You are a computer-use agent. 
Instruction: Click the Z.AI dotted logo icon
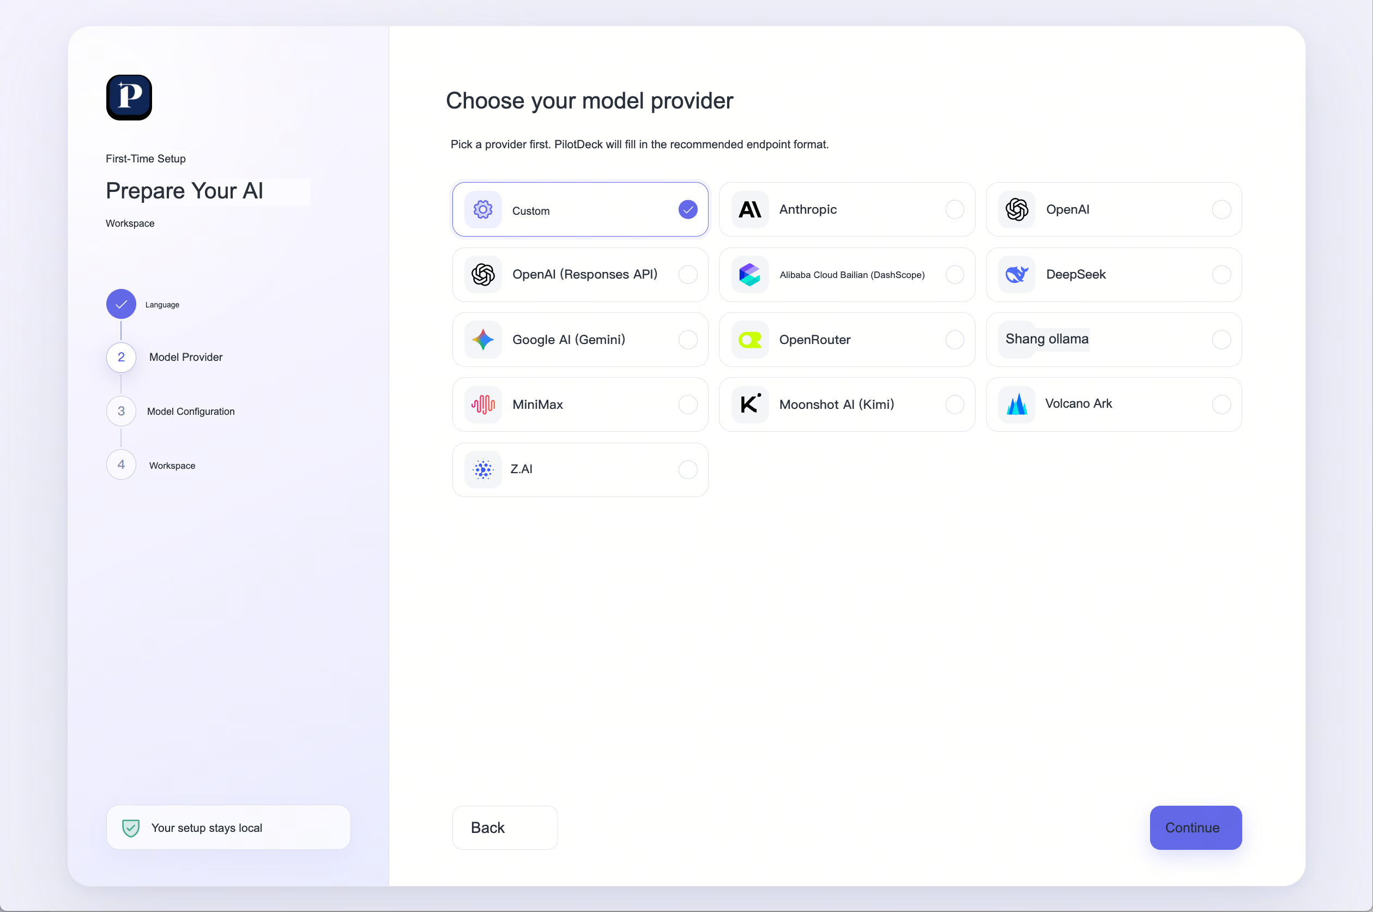tap(483, 469)
